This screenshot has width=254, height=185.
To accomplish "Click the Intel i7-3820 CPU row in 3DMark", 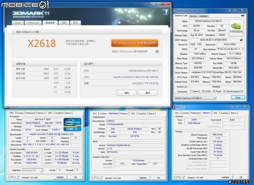I will [x=121, y=77].
